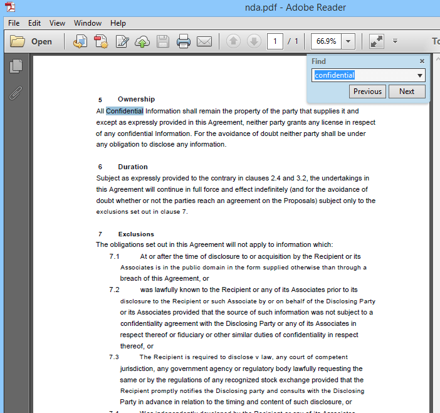This screenshot has width=440, height=413.
Task: Click the upload to cloud icon
Action: (142, 41)
